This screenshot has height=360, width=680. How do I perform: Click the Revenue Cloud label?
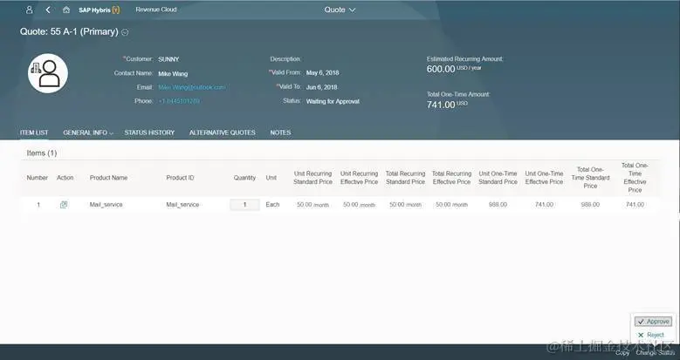click(156, 10)
